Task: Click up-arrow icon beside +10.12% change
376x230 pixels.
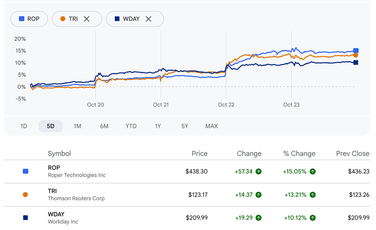Action: (x=312, y=218)
